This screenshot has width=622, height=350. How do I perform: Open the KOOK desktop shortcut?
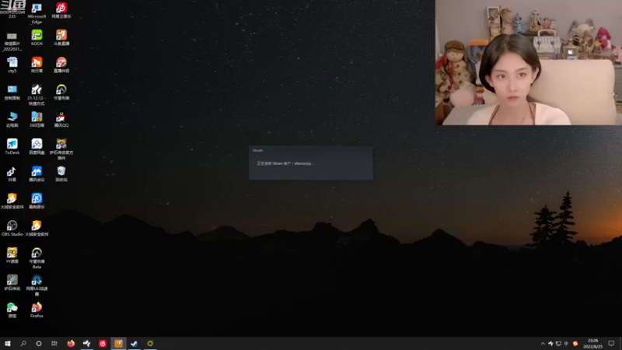(37, 37)
